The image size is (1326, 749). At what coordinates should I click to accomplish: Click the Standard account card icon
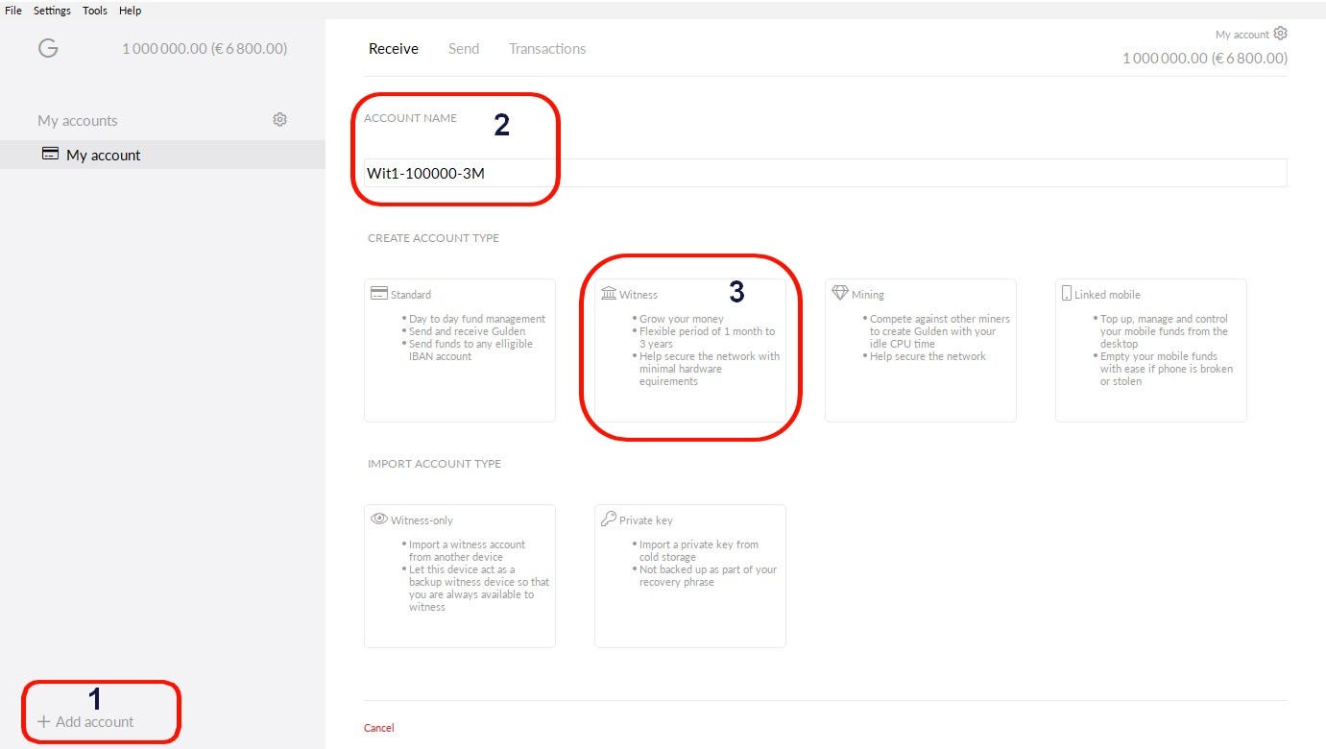click(378, 294)
